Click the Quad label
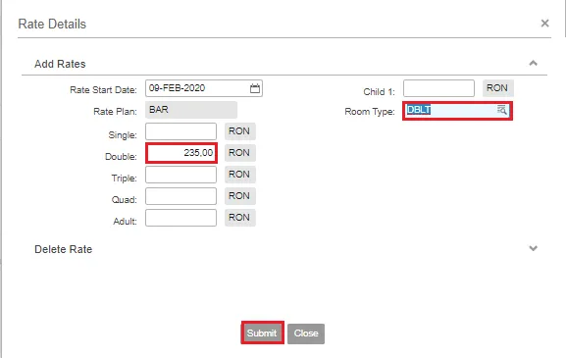Screen dimensions: 566x358 tap(125, 199)
